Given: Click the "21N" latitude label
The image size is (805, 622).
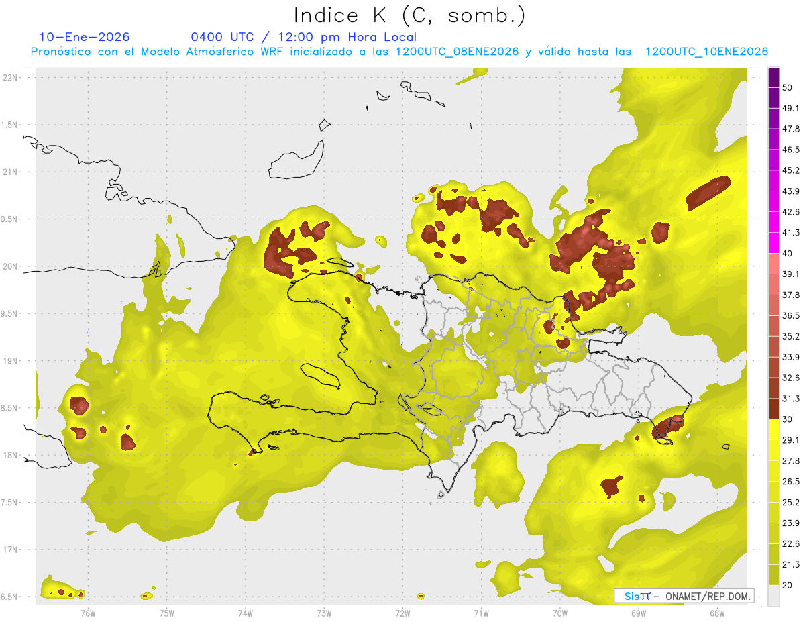Looking at the screenshot, I should (11, 172).
